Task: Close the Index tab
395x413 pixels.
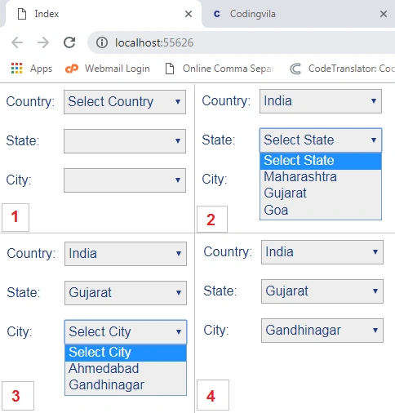Action: pyautogui.click(x=189, y=14)
